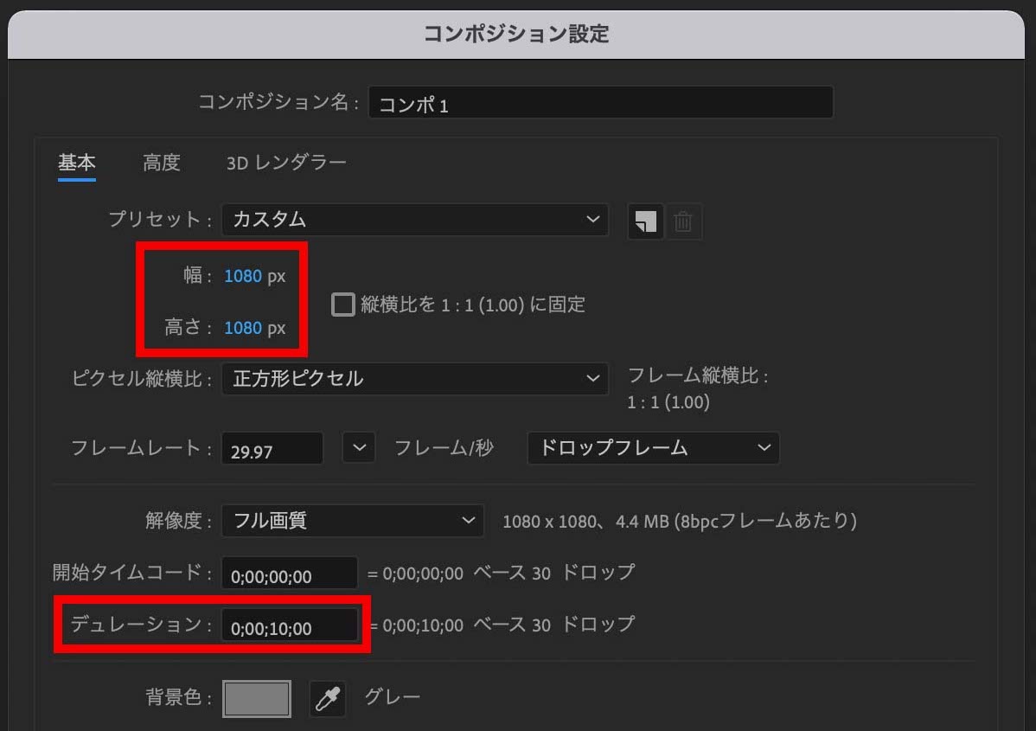Switch to the 基本 tab
The height and width of the screenshot is (731, 1036).
77,163
